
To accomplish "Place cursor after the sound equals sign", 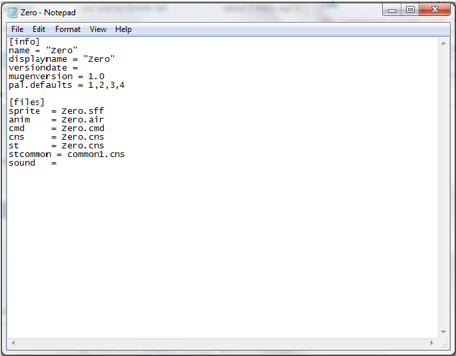I will (x=59, y=163).
